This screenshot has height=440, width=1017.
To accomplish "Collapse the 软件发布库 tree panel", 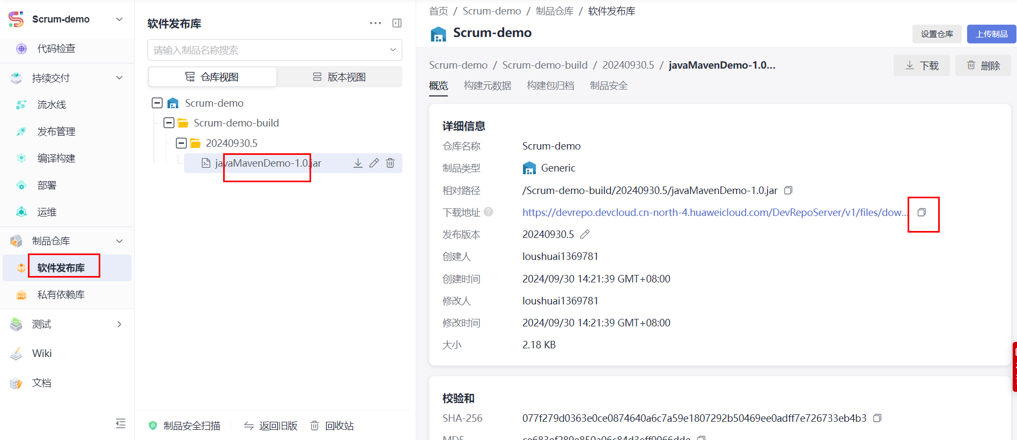I will 397,23.
